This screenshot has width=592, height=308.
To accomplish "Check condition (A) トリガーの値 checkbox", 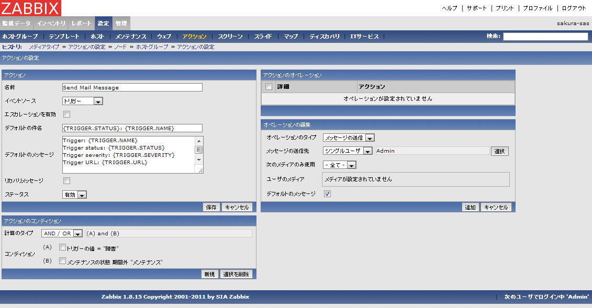I will click(63, 247).
